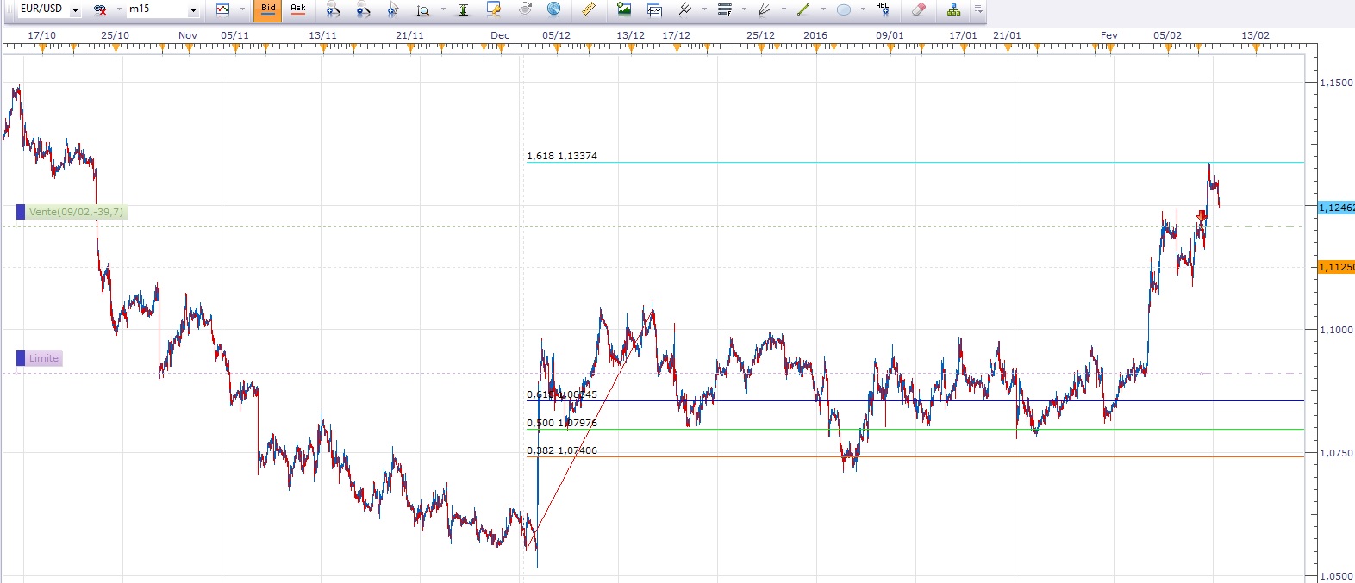Viewport: 1355px width, 583px height.
Task: Select the cursor zoom pointer icon
Action: [393, 9]
